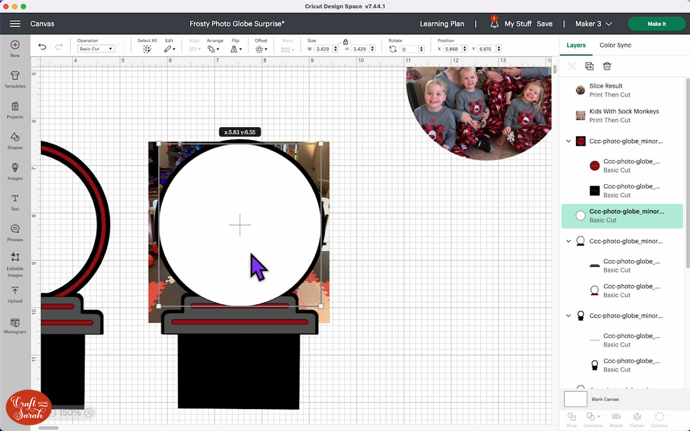Click the Undo arrow
The width and height of the screenshot is (690, 431).
point(42,47)
